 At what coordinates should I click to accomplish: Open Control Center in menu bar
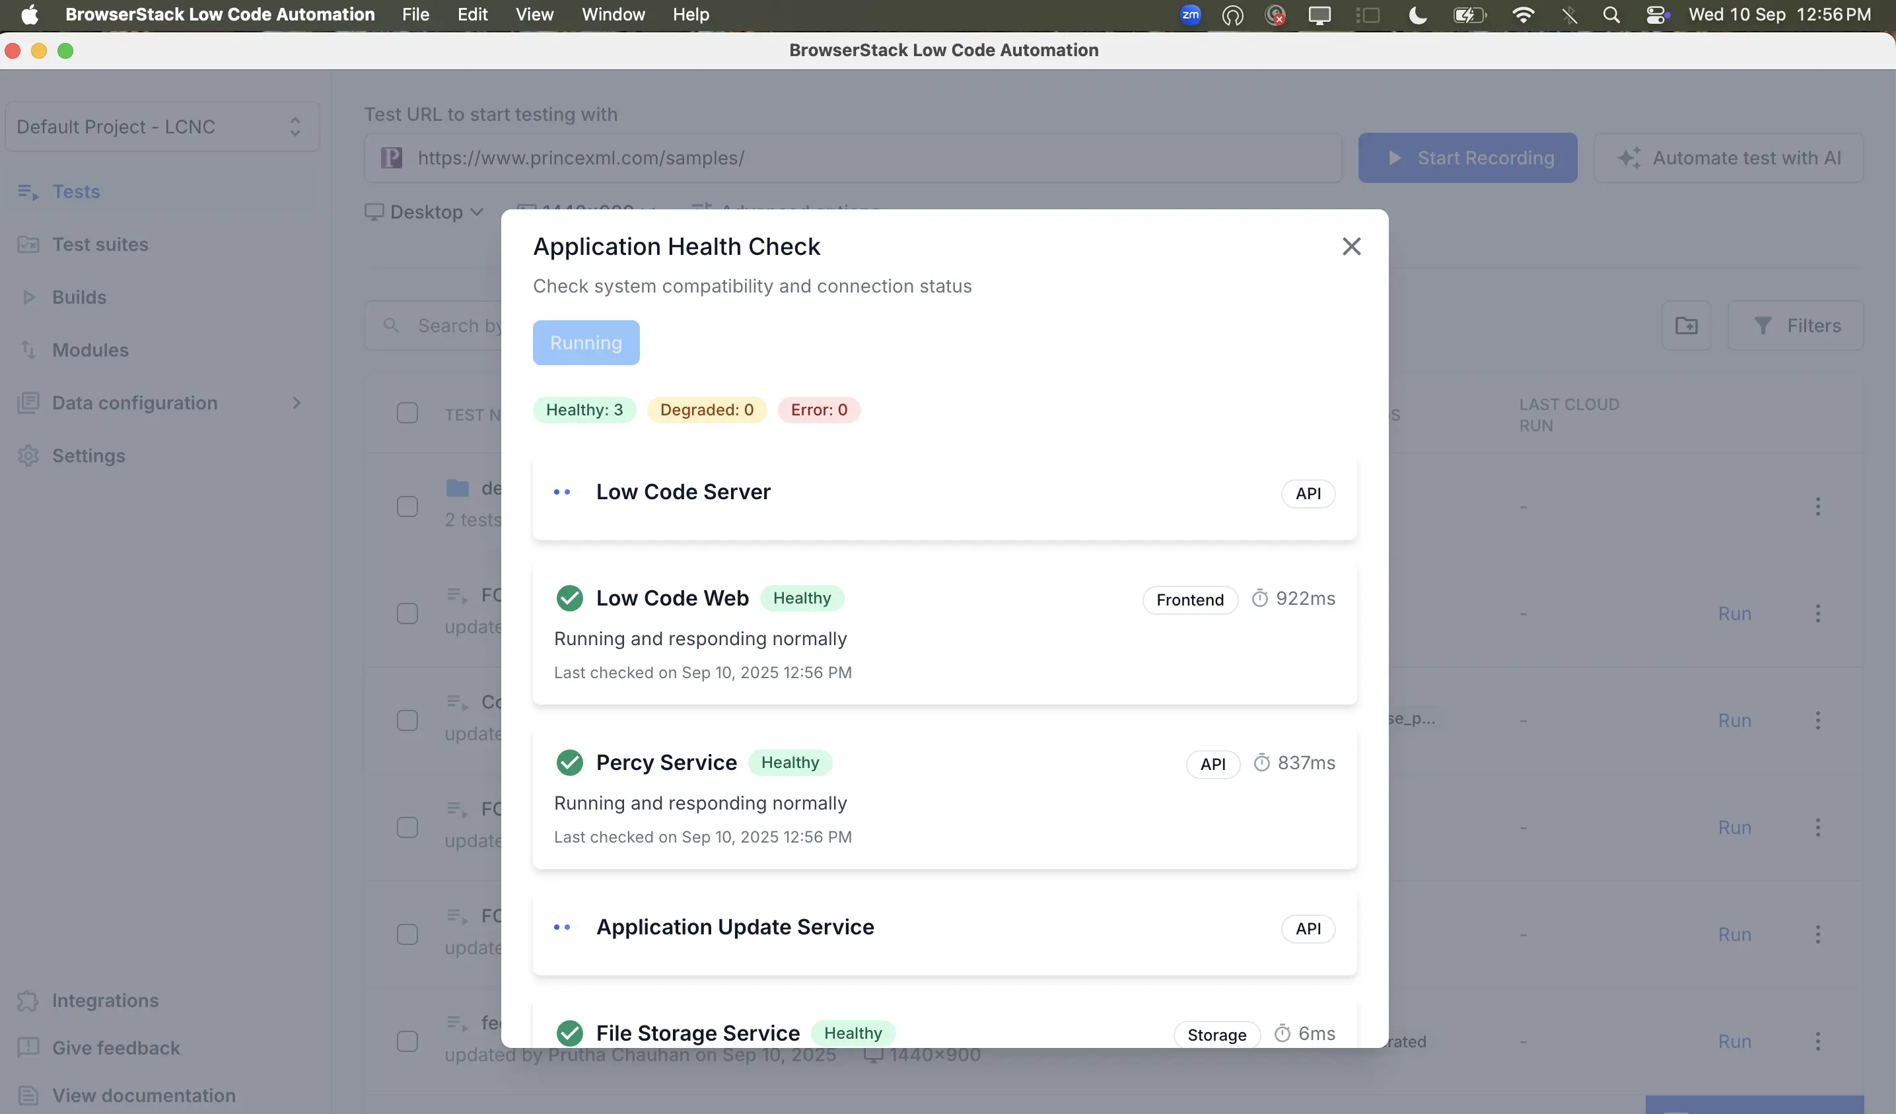tap(1657, 15)
